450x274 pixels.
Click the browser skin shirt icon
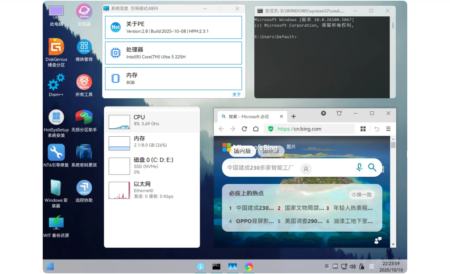click(x=339, y=113)
